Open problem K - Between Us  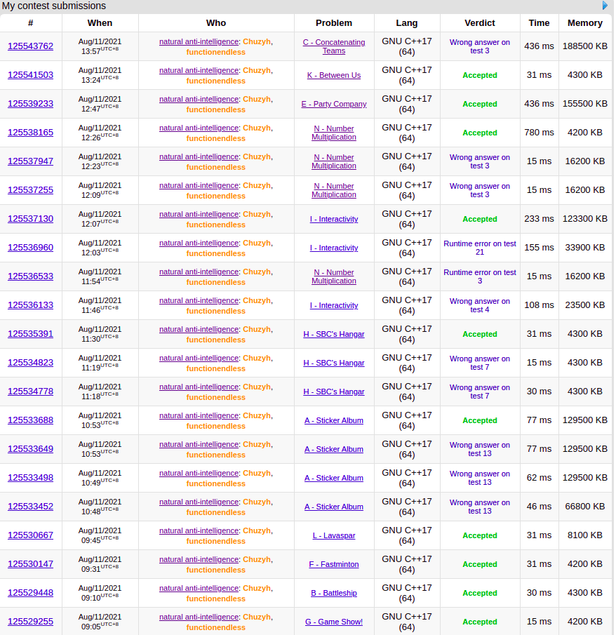tap(334, 75)
